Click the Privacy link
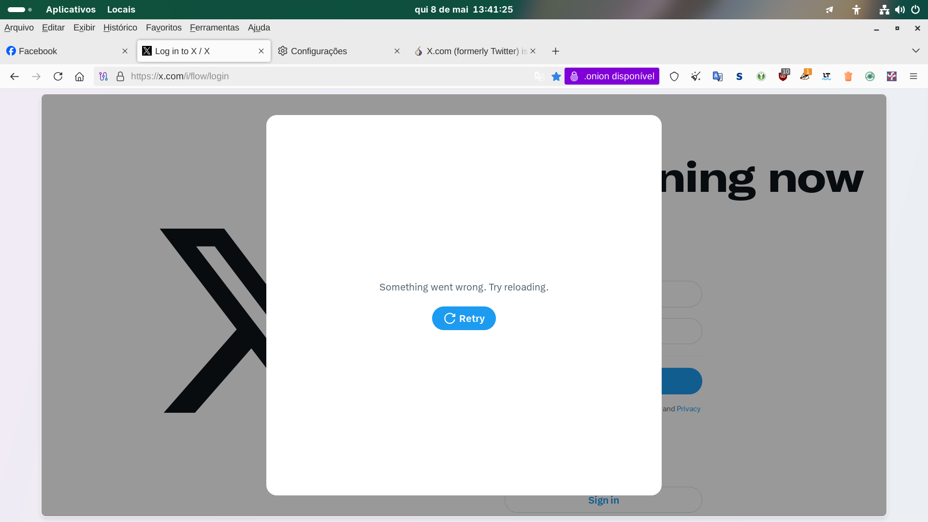Viewport: 928px width, 522px height. [x=688, y=409]
